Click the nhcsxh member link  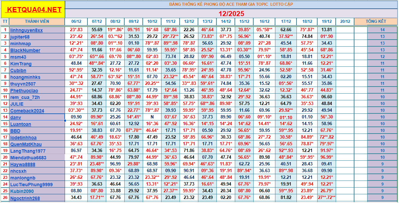point(18,171)
